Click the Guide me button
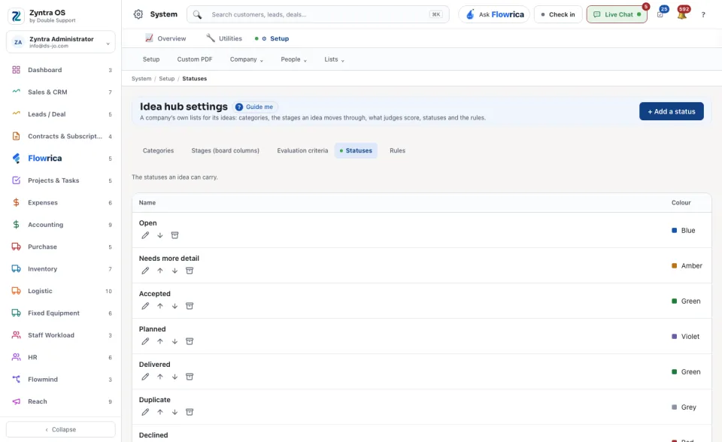This screenshot has height=442, width=722. coord(255,107)
